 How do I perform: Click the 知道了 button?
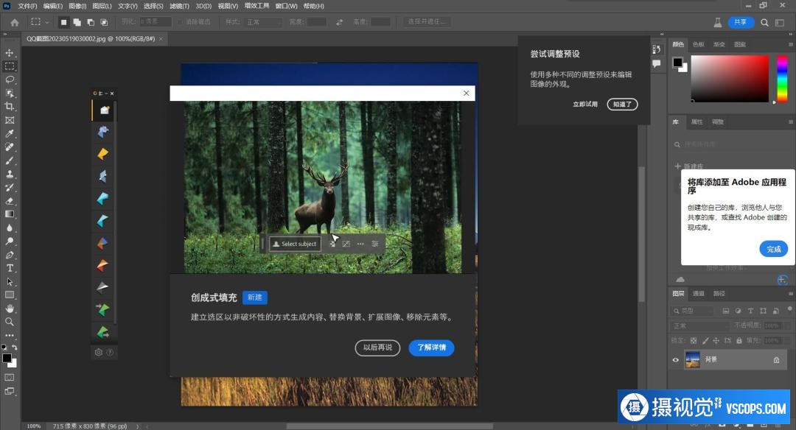[622, 104]
